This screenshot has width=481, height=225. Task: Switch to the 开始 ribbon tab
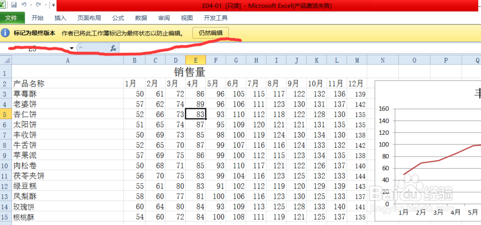pyautogui.click(x=38, y=18)
